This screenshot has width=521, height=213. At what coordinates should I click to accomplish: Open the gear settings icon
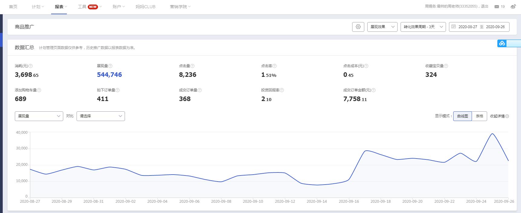click(358, 27)
